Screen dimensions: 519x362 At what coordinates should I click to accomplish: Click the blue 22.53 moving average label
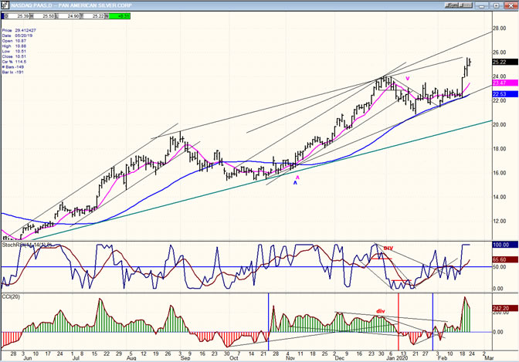tap(498, 94)
